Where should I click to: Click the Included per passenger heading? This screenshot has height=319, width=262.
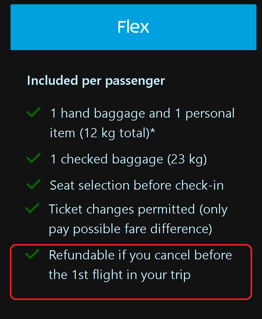coord(96,80)
